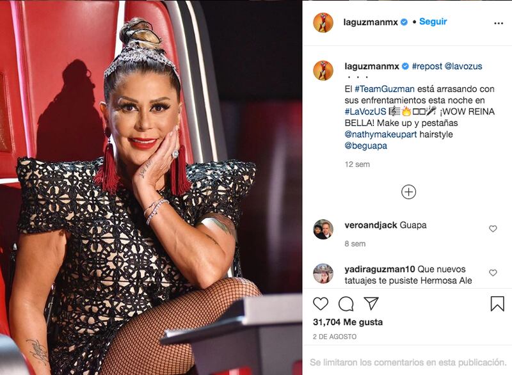Open the three-dot options menu

pos(499,23)
